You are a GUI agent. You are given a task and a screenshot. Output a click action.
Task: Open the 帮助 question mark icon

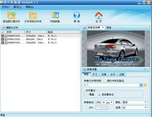click(77, 16)
